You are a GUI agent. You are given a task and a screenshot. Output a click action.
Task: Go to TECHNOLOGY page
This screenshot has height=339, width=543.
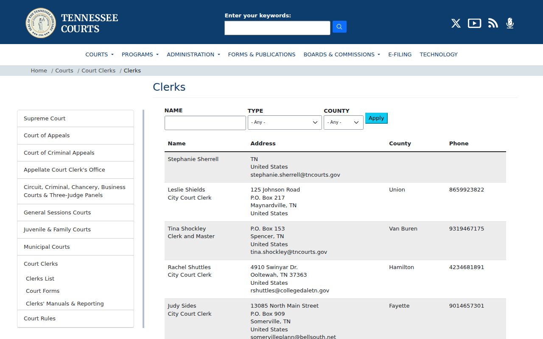click(439, 54)
